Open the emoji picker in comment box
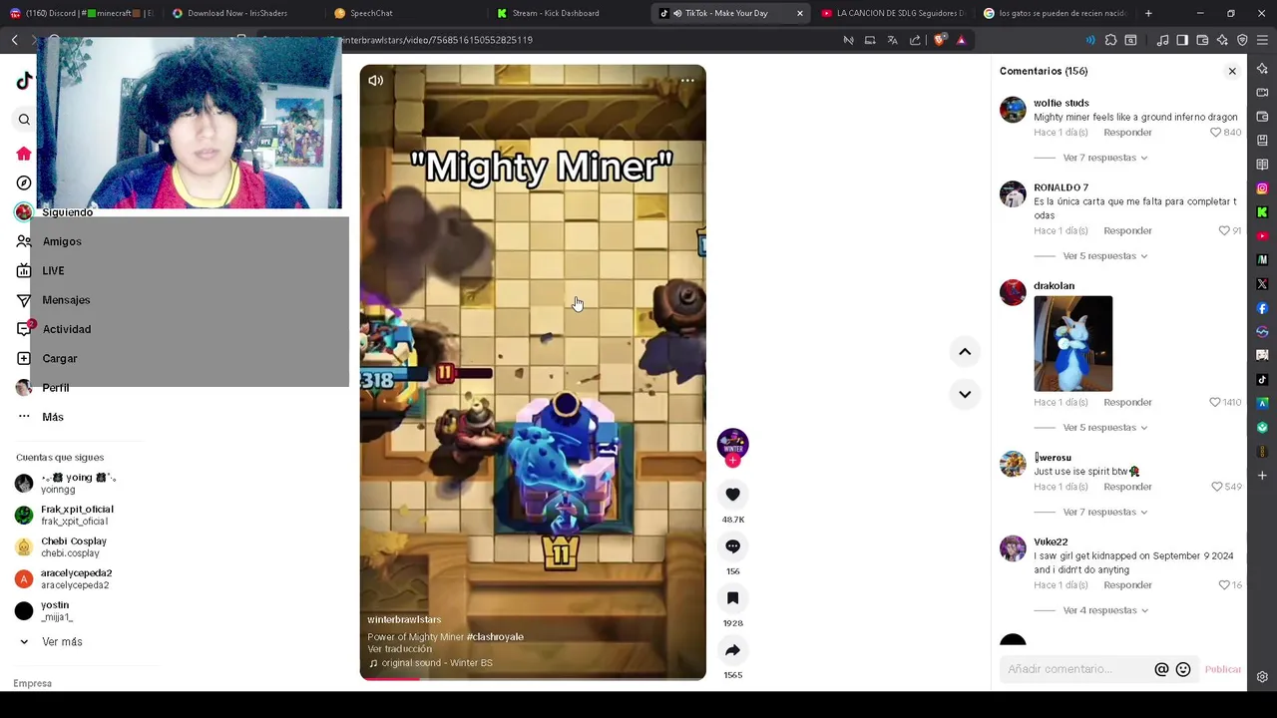 click(1183, 670)
